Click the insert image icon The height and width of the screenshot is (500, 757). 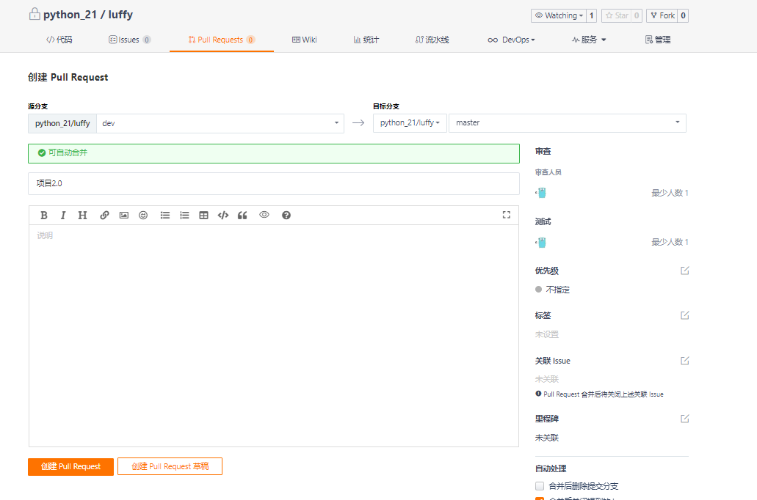[124, 215]
